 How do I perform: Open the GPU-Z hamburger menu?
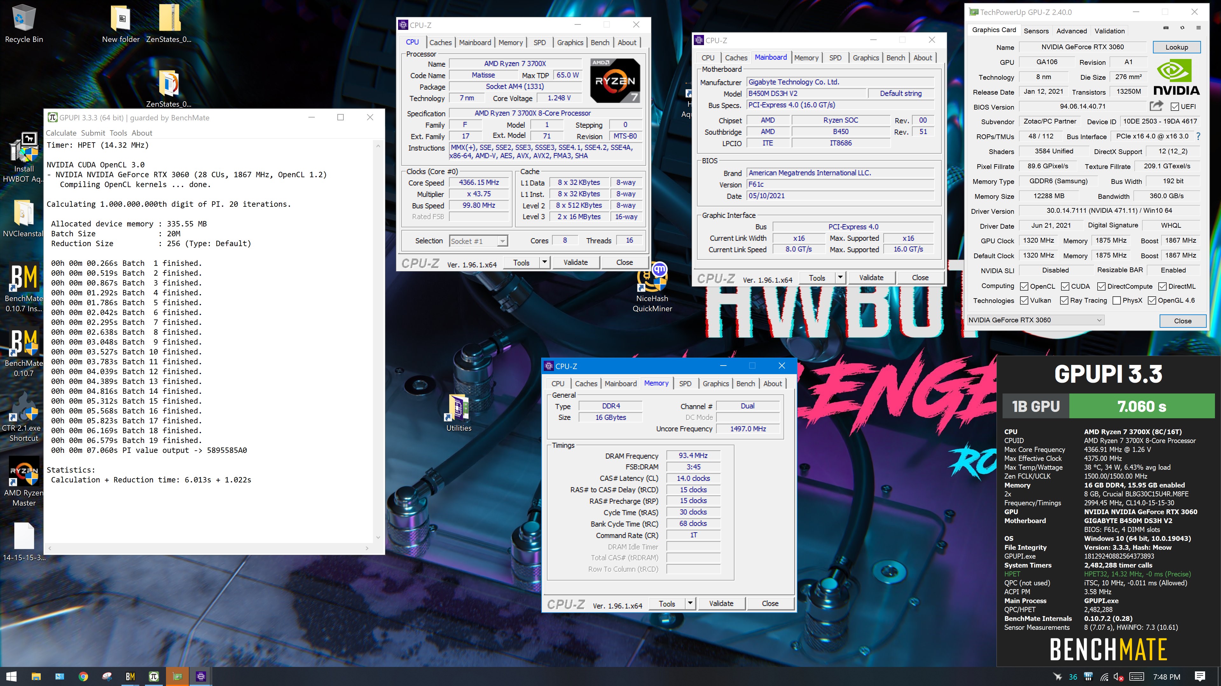click(1198, 28)
